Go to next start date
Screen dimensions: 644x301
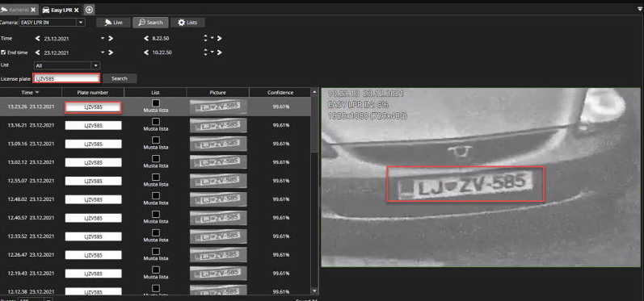click(x=111, y=39)
